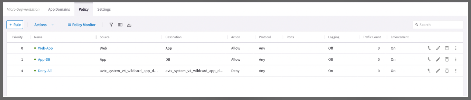
Task: Open more options for Web-App rule
Action: [456, 48]
